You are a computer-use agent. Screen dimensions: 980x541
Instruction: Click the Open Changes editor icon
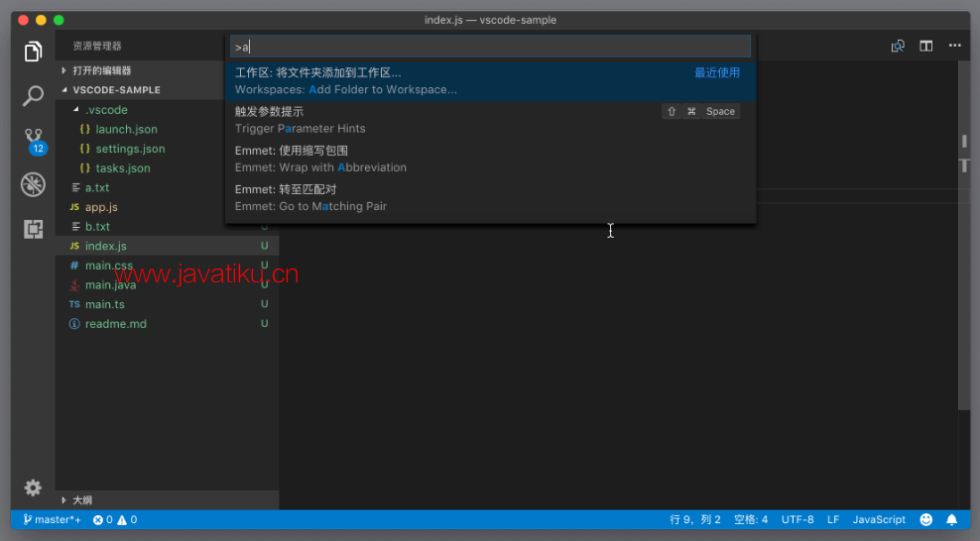coord(898,46)
